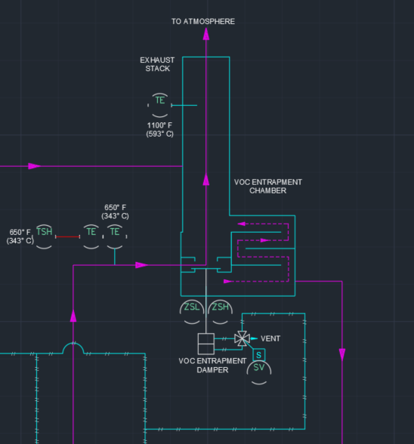The height and width of the screenshot is (444, 414).
Task: Click the downward magenta arrow on right pipe
Action: tap(342, 355)
